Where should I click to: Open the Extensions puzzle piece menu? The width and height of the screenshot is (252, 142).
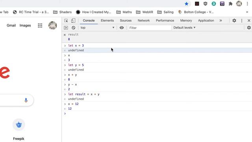coord(231,4)
